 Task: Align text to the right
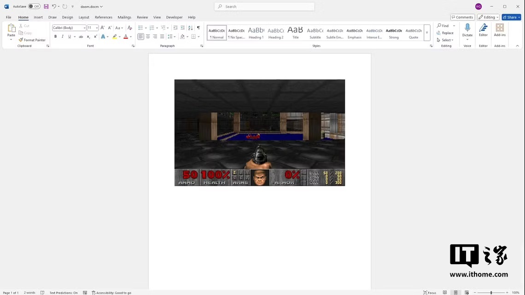155,36
